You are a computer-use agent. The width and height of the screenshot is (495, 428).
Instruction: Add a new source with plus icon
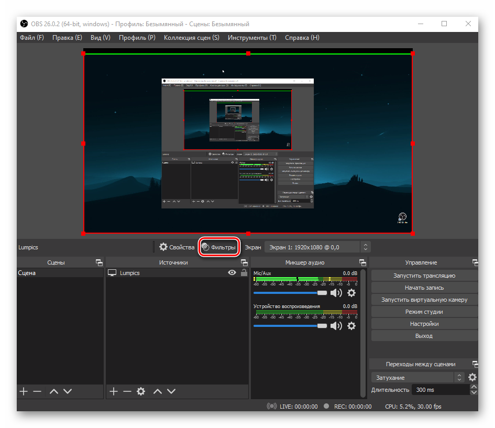coord(113,391)
